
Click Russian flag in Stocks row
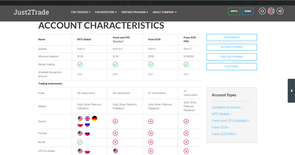(87, 124)
